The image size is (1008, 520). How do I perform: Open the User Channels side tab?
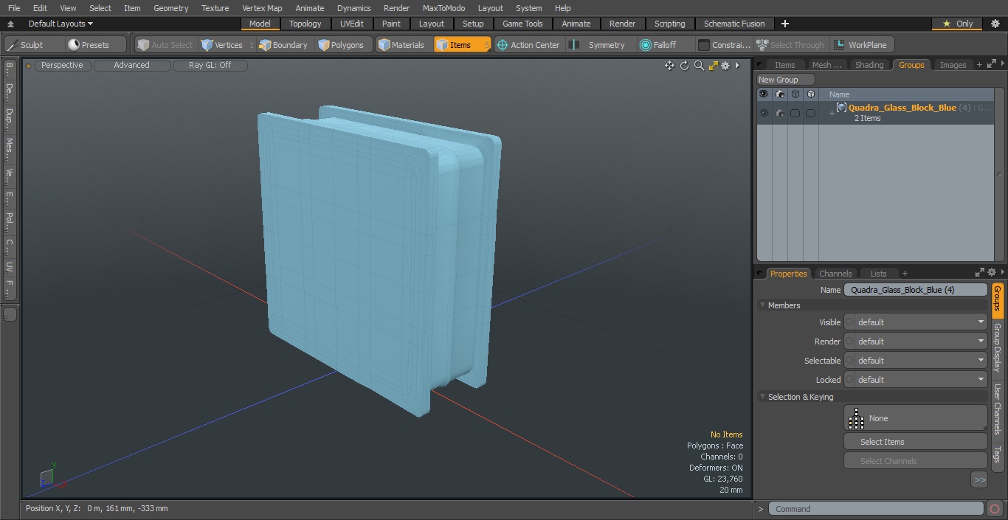coord(997,409)
